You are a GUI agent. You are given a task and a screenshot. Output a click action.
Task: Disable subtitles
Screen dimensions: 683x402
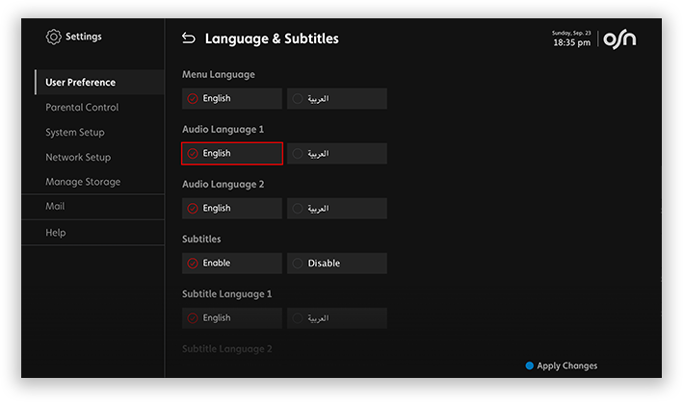coord(336,263)
